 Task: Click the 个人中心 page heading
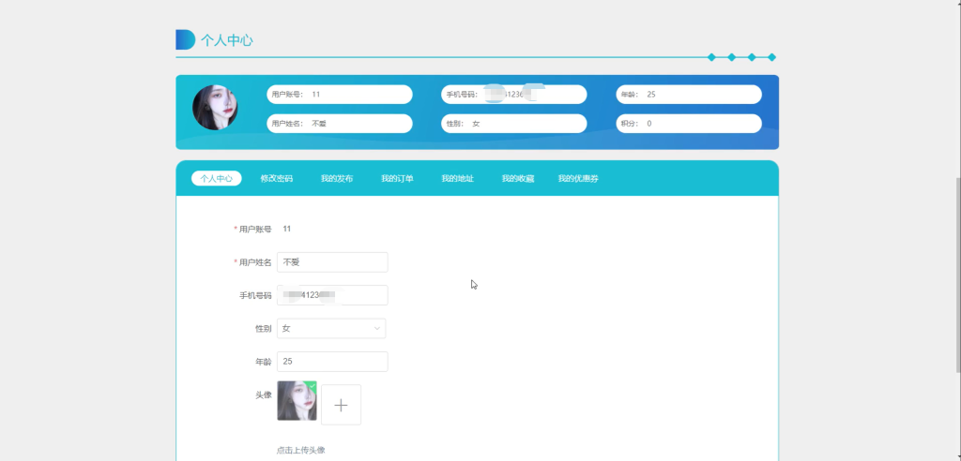[227, 40]
